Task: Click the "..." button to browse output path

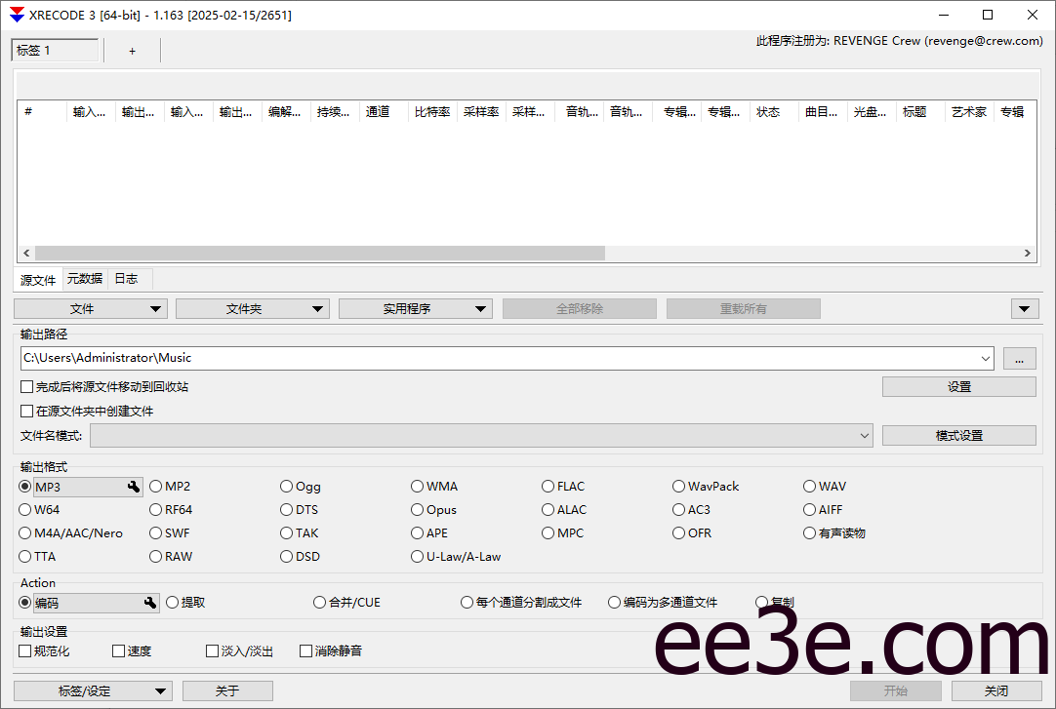Action: [x=1019, y=358]
